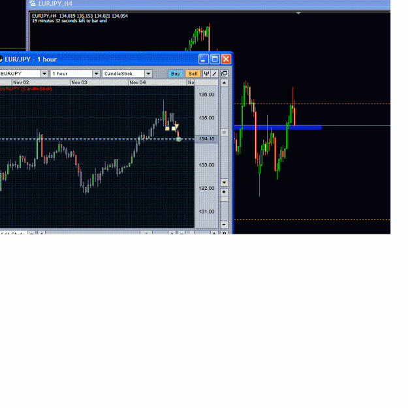Click the vertical price scrollbar thumb
The image size is (408, 408).
(224, 133)
